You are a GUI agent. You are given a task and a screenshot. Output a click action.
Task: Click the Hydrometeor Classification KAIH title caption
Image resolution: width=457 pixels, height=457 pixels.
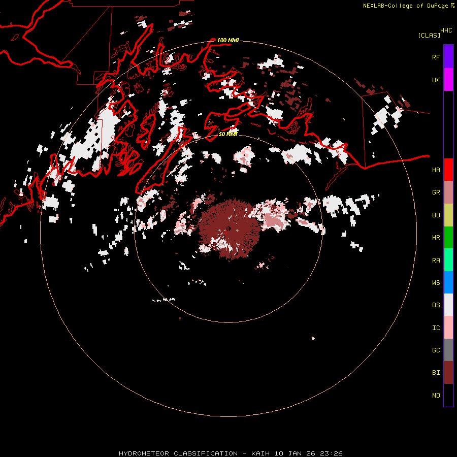(x=231, y=453)
